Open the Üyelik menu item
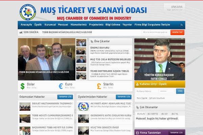This screenshot has width=203, height=135. (x=38, y=25)
